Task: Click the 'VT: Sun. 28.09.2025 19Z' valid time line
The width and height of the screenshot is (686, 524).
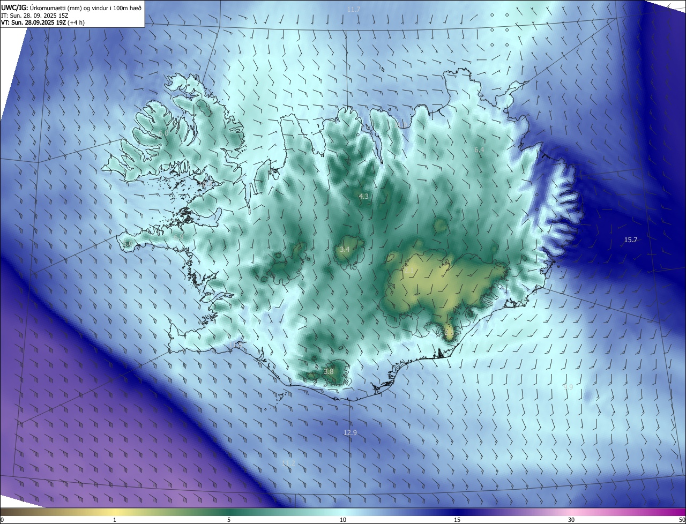Action: tap(43, 23)
